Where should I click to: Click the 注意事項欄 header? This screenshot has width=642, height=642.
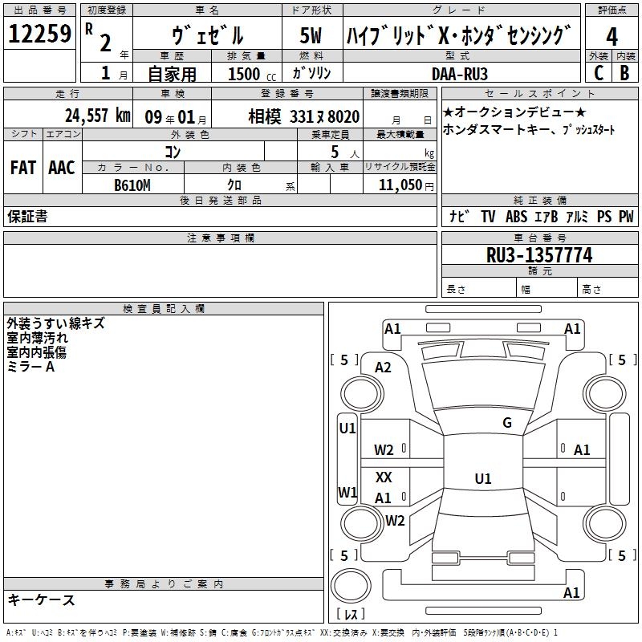point(220,238)
